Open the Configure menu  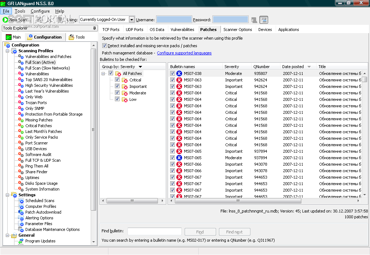tap(40, 11)
